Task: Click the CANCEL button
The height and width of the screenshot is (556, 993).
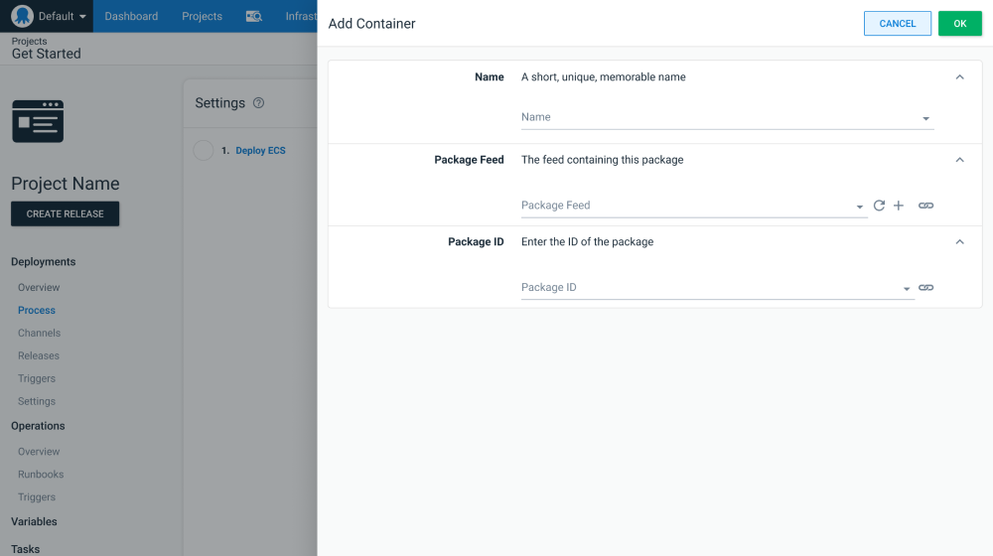Action: 898,24
